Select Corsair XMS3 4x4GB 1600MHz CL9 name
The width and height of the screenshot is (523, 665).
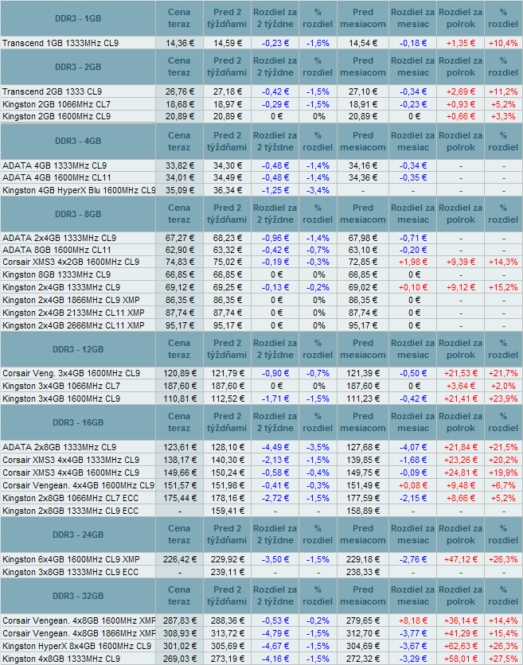tap(71, 472)
